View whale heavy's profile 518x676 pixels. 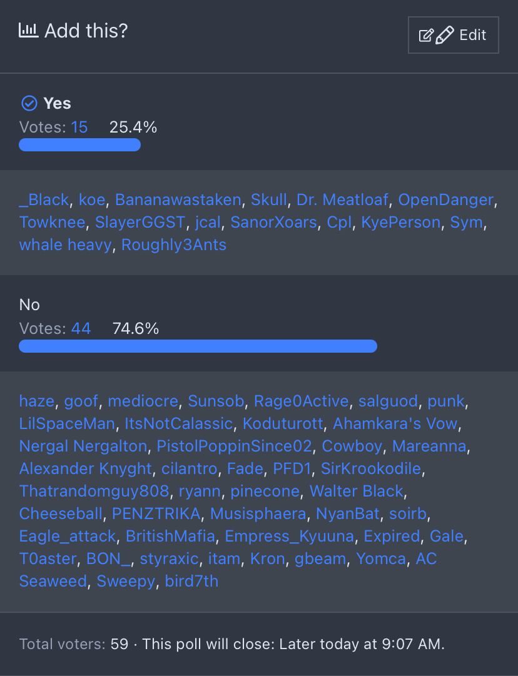65,245
